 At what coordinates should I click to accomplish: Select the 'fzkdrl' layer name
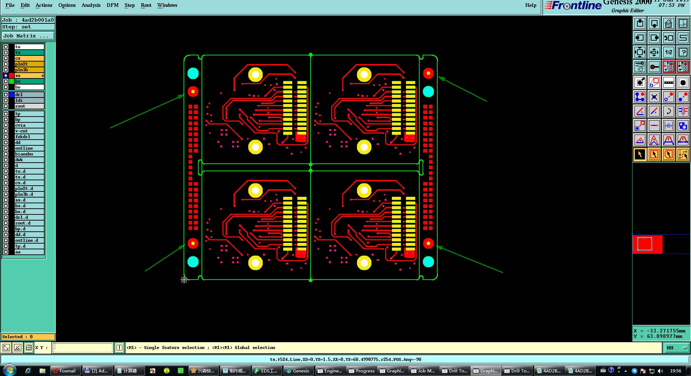point(29,137)
